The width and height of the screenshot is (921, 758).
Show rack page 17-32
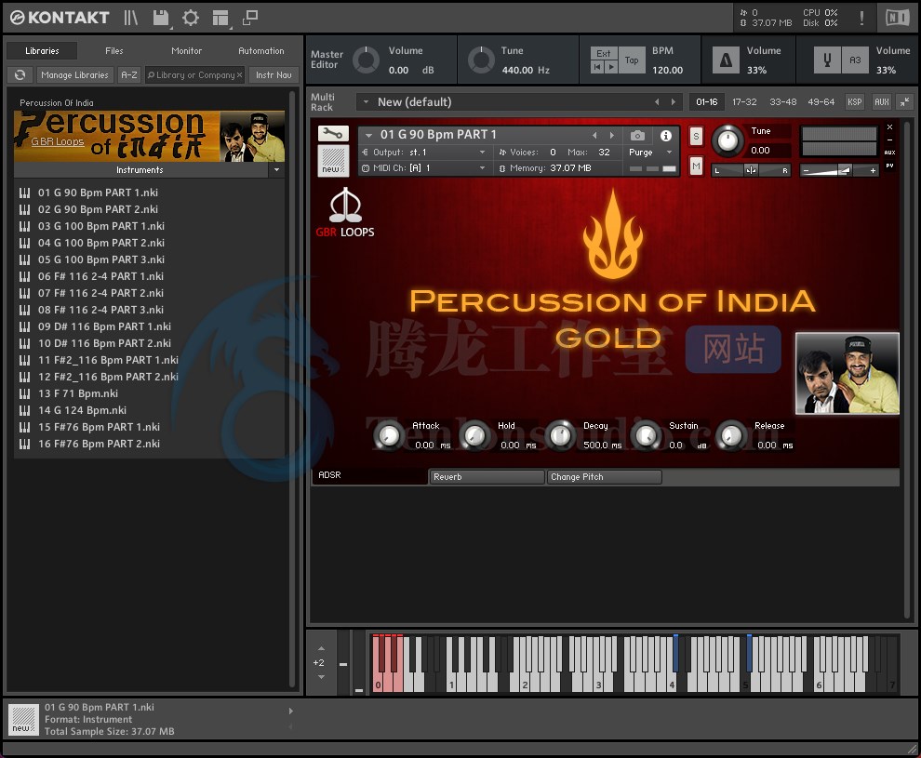pyautogui.click(x=744, y=101)
